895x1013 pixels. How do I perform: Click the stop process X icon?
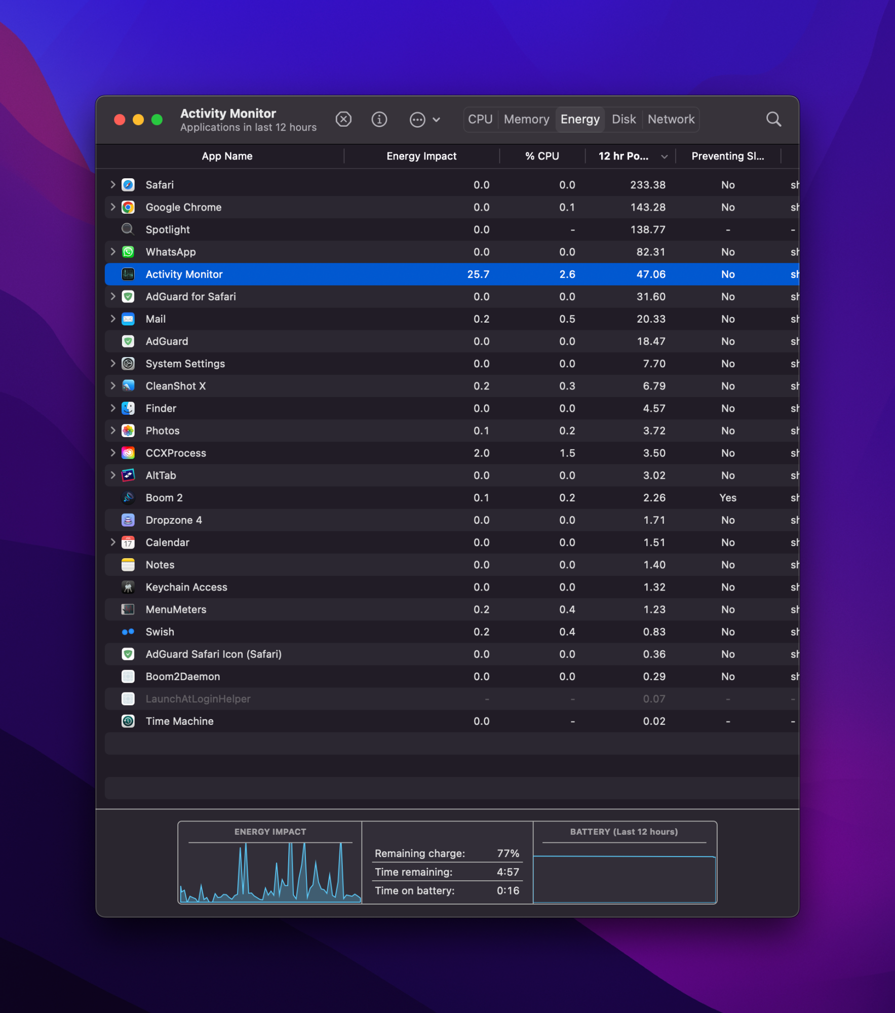tap(343, 120)
